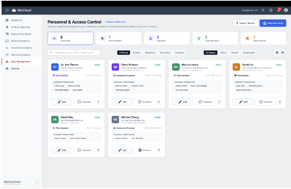Click the search by name input field
This screenshot has height=189, width=291.
(x=74, y=53)
